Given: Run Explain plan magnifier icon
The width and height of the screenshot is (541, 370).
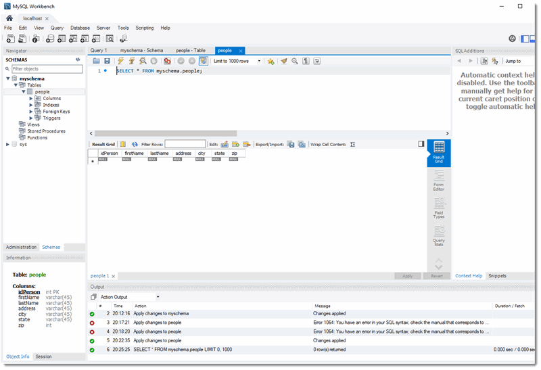Looking at the screenshot, I should click(143, 61).
